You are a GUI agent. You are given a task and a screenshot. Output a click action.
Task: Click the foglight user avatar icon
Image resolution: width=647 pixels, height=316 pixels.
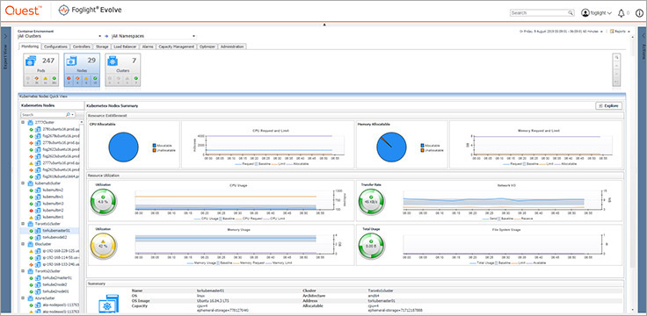click(585, 13)
